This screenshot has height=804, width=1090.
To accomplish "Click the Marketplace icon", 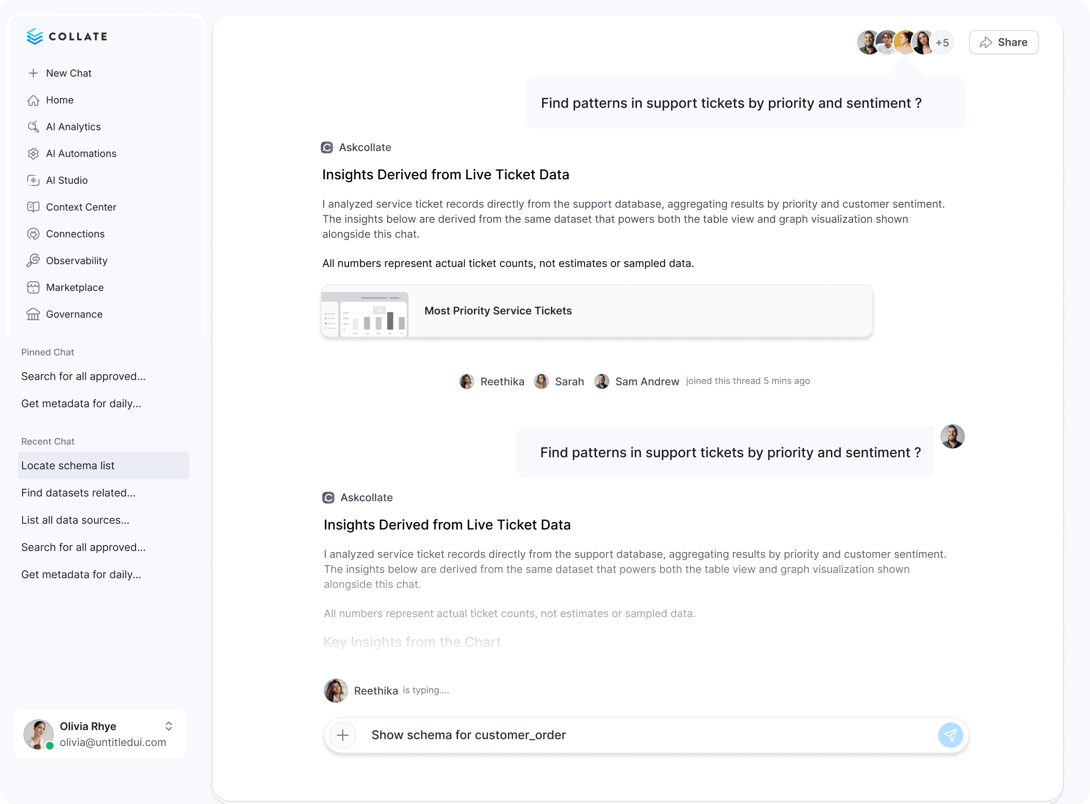I will 33,287.
